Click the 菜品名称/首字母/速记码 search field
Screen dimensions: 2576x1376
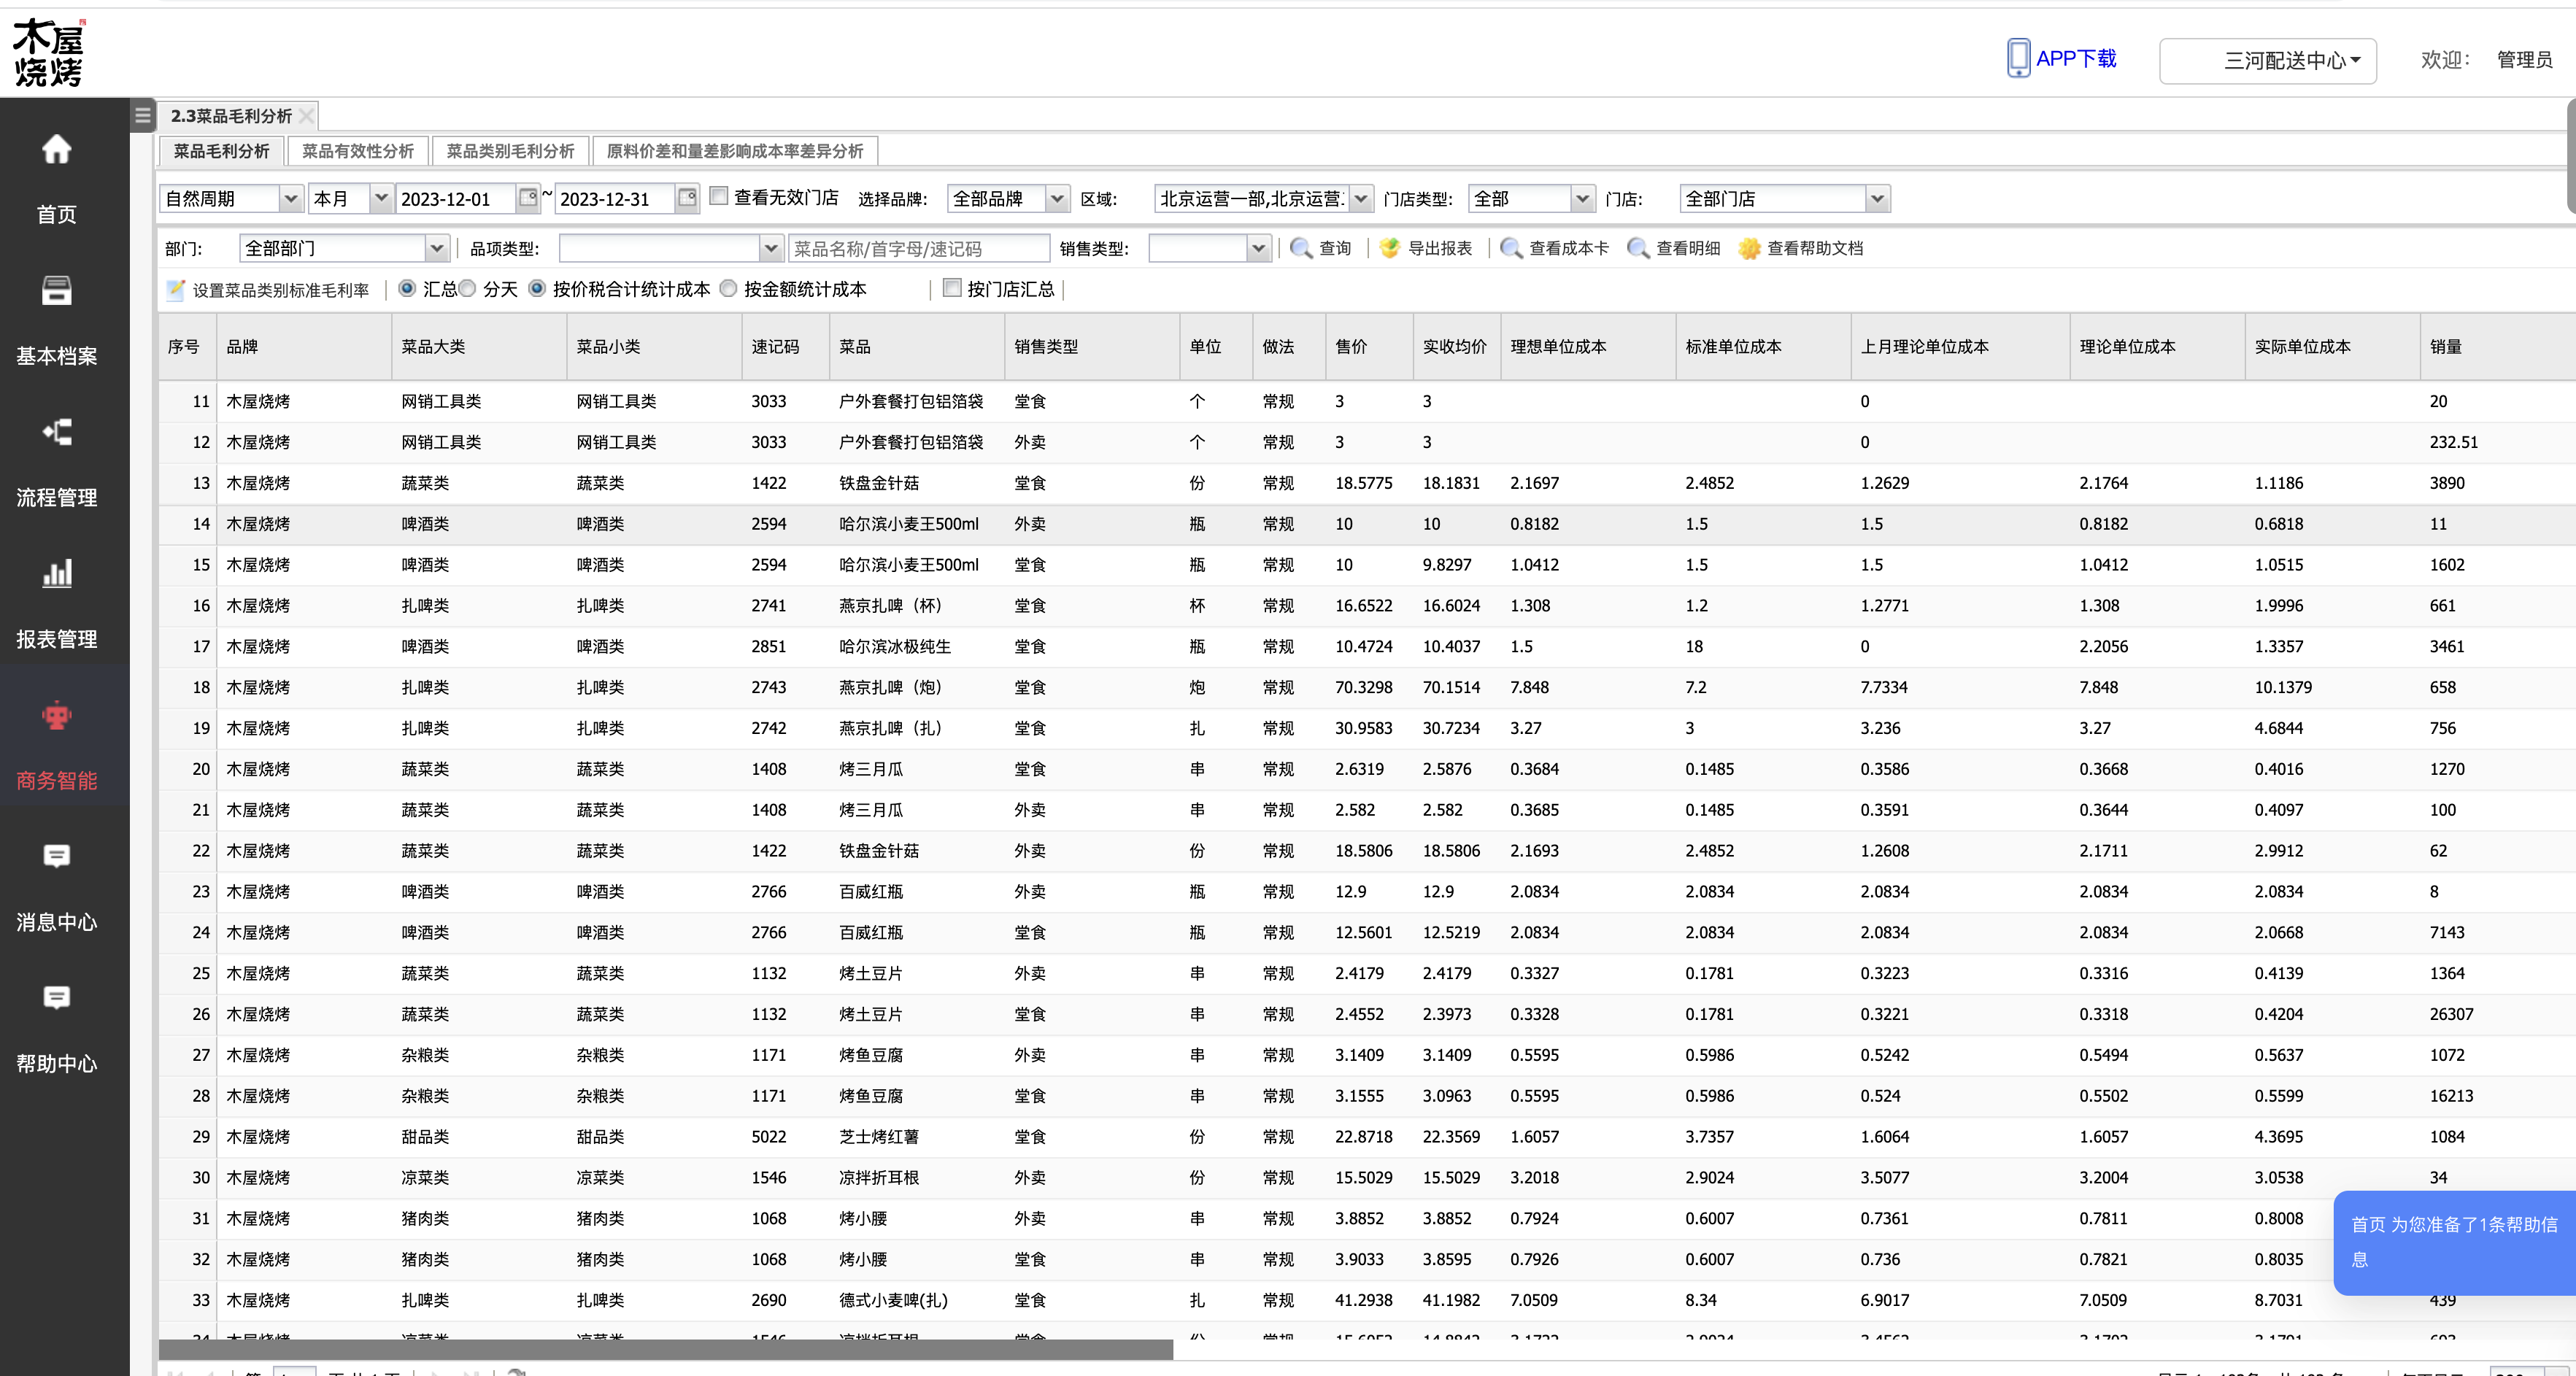[x=919, y=248]
